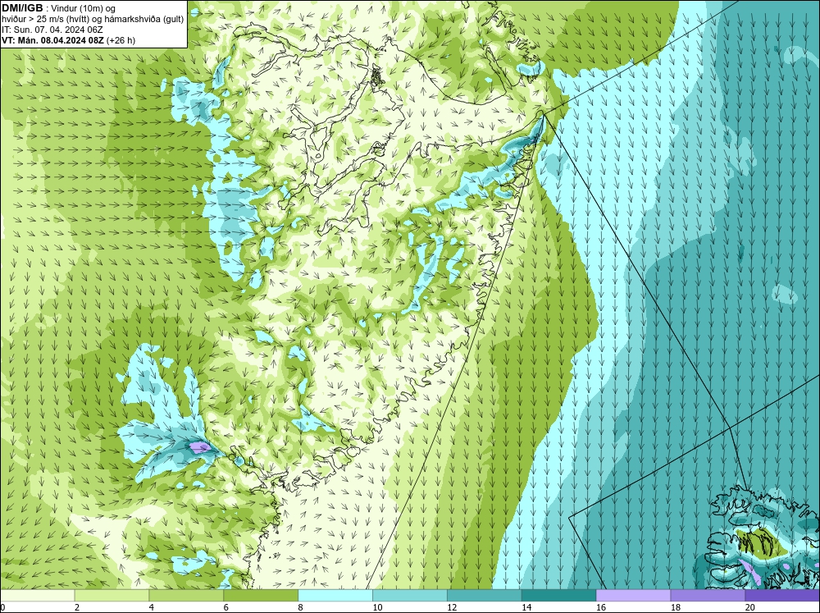The width and height of the screenshot is (820, 613).
Task: Click the 10–12 m/s turquoise legend swatch
Action: pyautogui.click(x=410, y=596)
